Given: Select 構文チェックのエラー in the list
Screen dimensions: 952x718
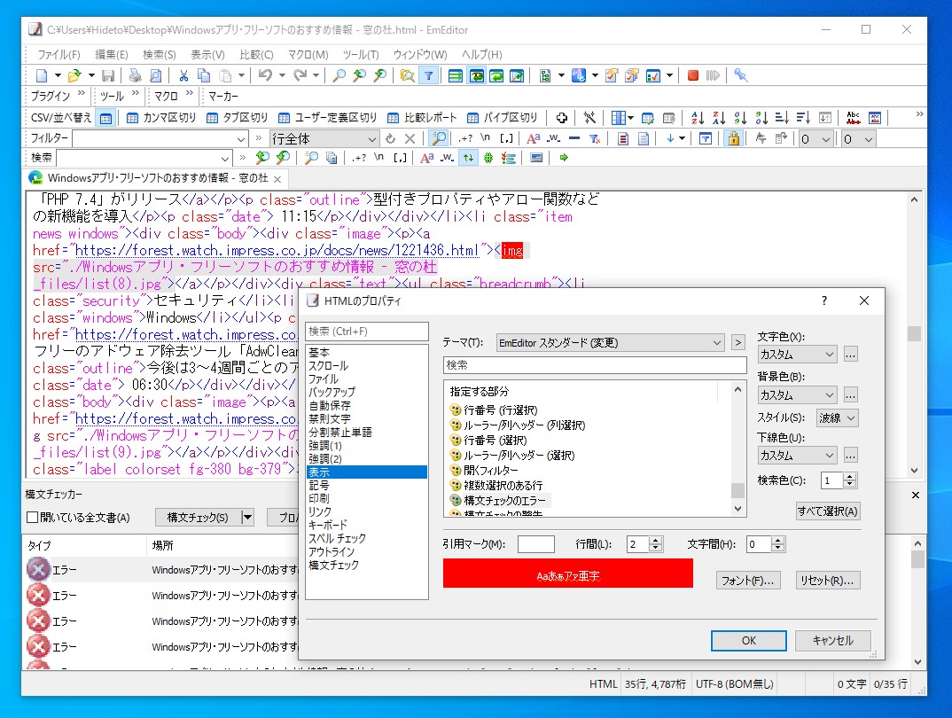Looking at the screenshot, I should click(x=504, y=501).
